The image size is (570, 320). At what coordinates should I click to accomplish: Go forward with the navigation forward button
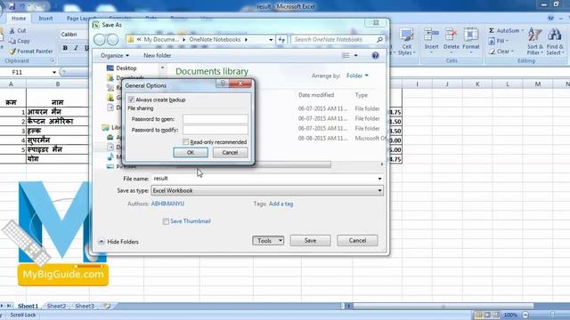coord(113,39)
